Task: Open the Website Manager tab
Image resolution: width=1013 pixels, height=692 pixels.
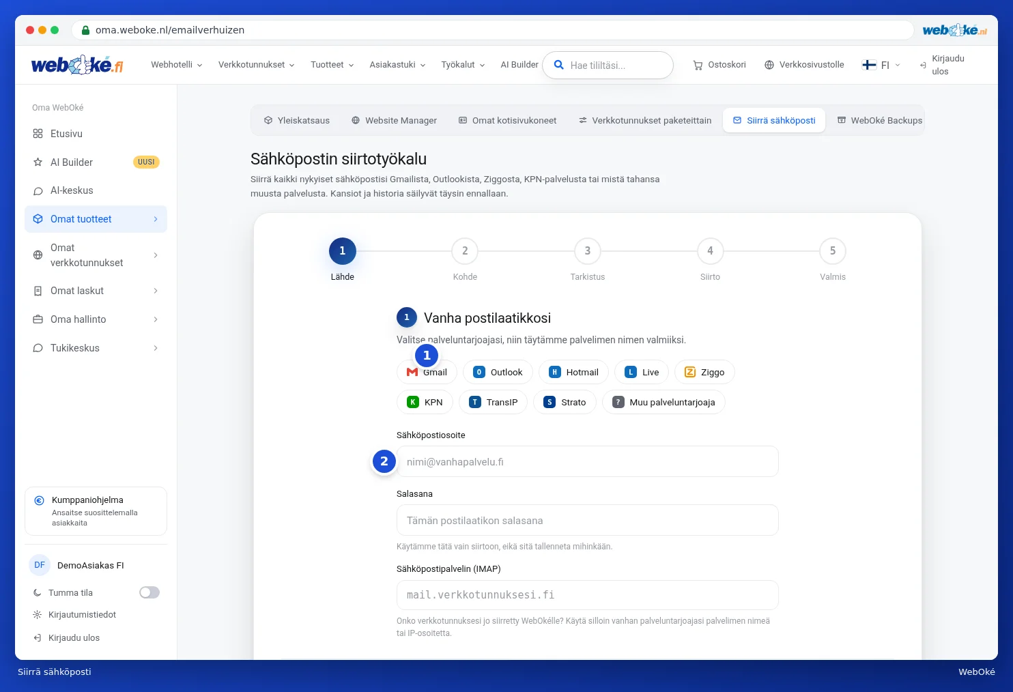Action: (394, 120)
